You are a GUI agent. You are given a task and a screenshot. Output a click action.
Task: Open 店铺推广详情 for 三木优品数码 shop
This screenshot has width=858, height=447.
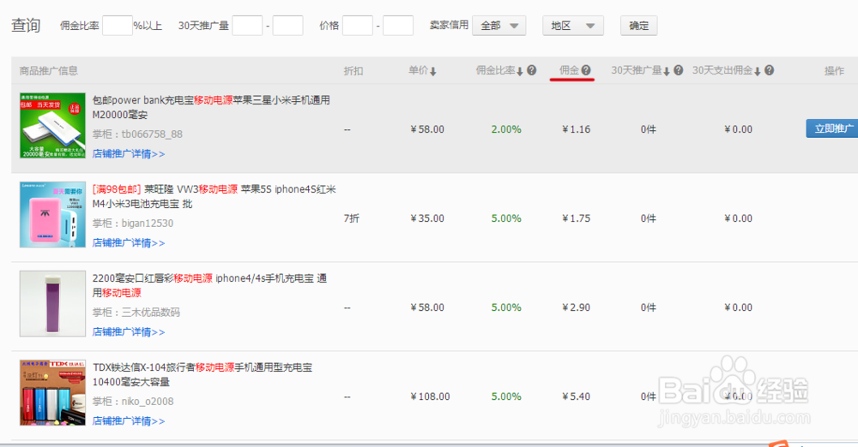click(129, 332)
